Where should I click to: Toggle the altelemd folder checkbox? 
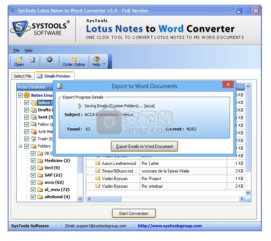tap(33, 197)
